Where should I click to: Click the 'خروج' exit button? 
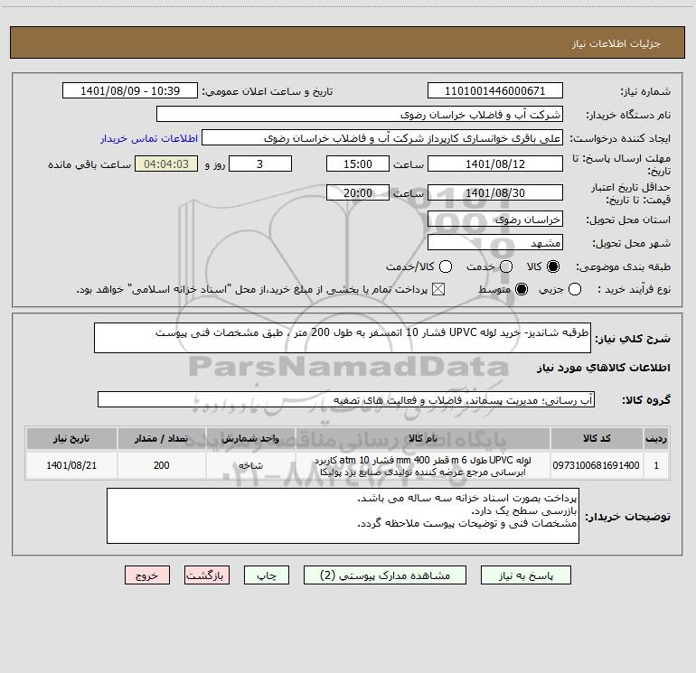[x=147, y=575]
